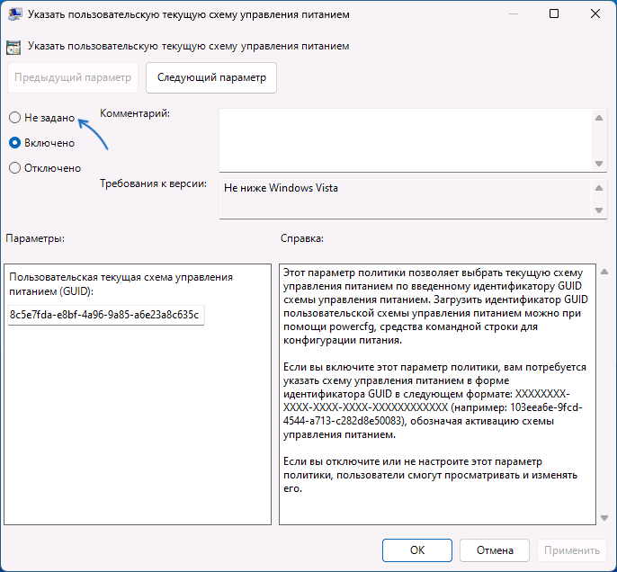Click the 'Требования к версии:' label
The height and width of the screenshot is (572, 617).
pyautogui.click(x=153, y=183)
